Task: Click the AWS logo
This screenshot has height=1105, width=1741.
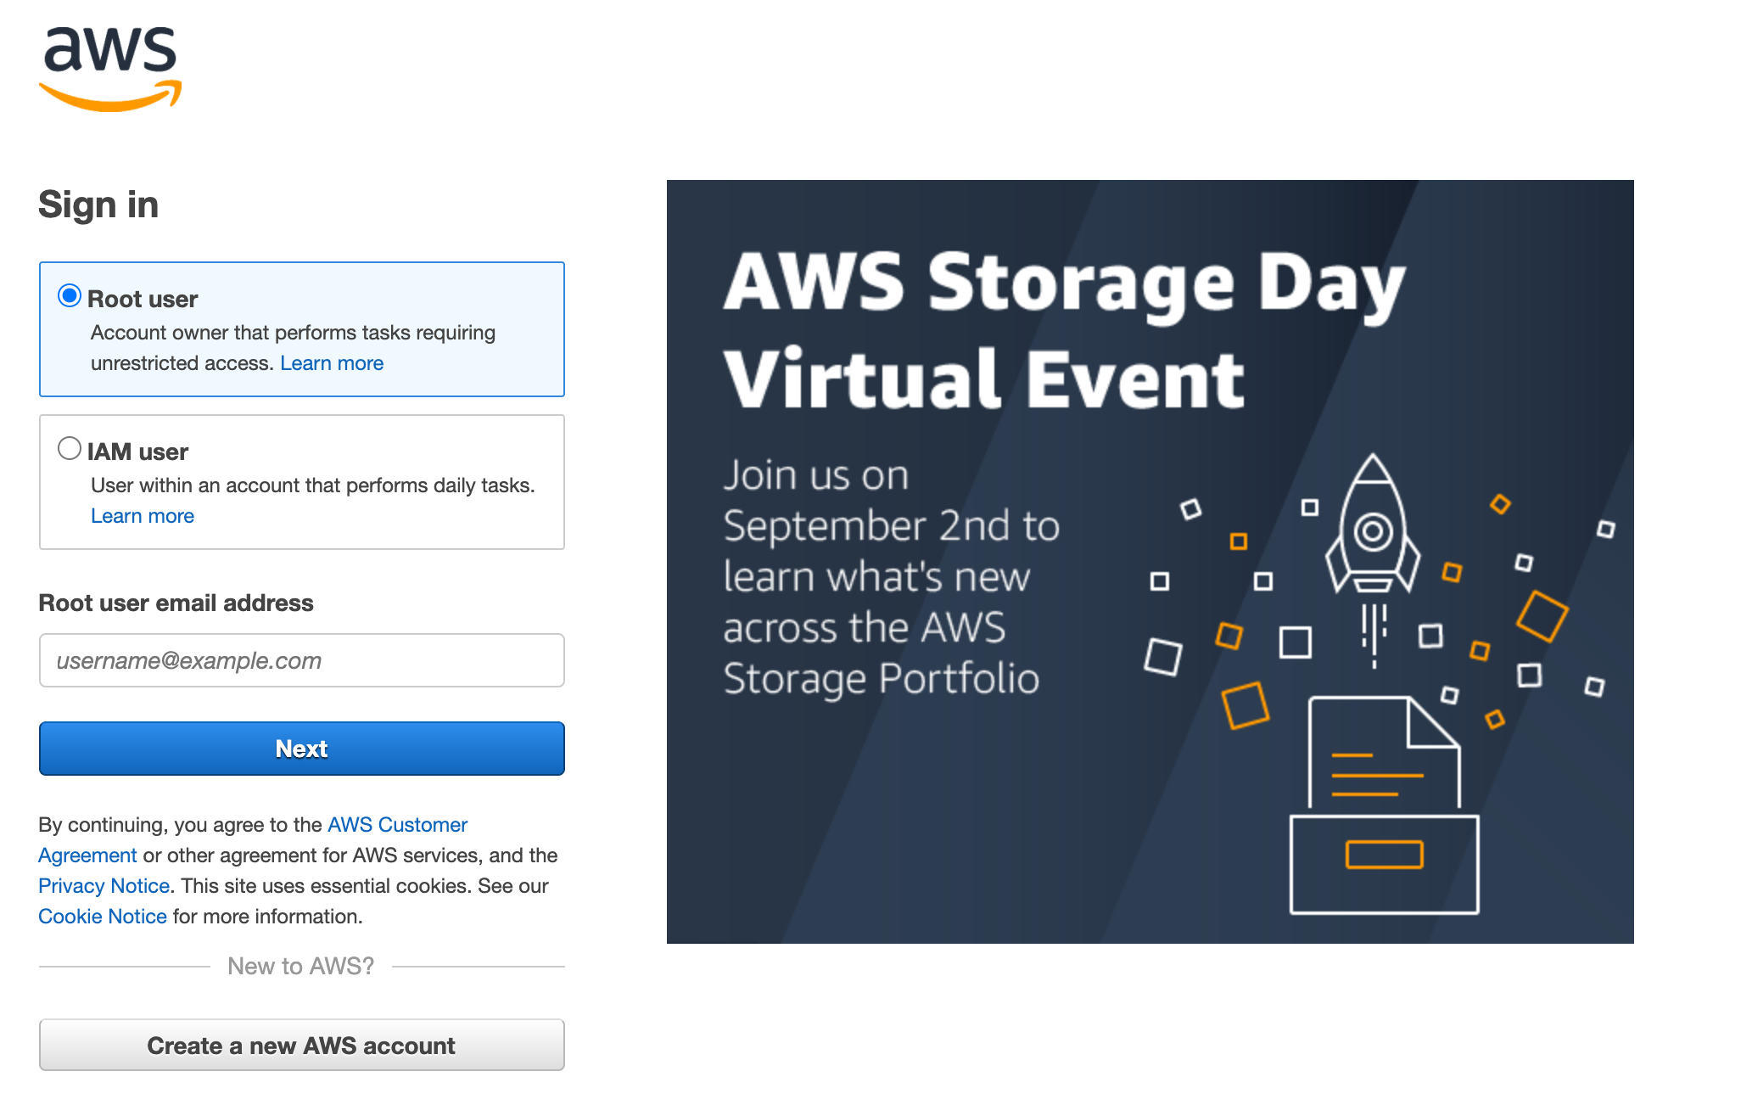Action: pyautogui.click(x=110, y=68)
